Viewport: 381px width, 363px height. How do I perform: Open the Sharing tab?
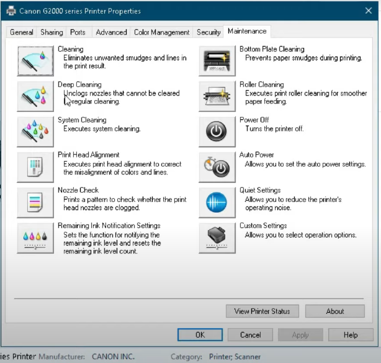(x=52, y=32)
